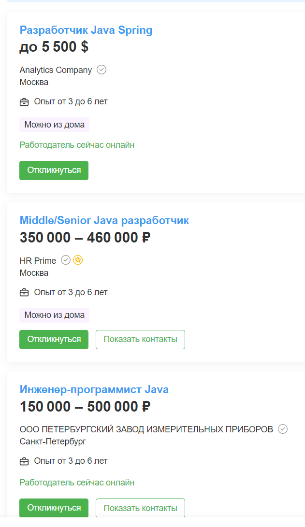Open Инженер-программист Java vacancy title

click(x=94, y=389)
